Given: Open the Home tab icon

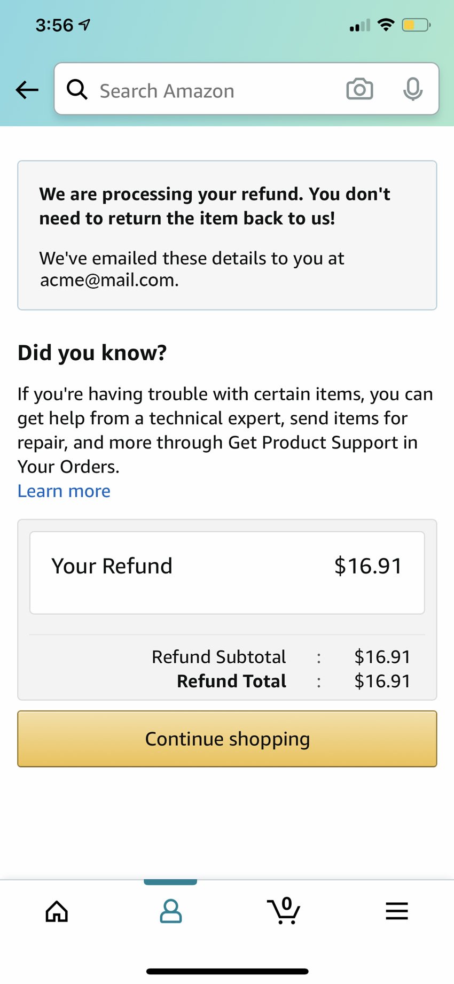Looking at the screenshot, I should [57, 911].
